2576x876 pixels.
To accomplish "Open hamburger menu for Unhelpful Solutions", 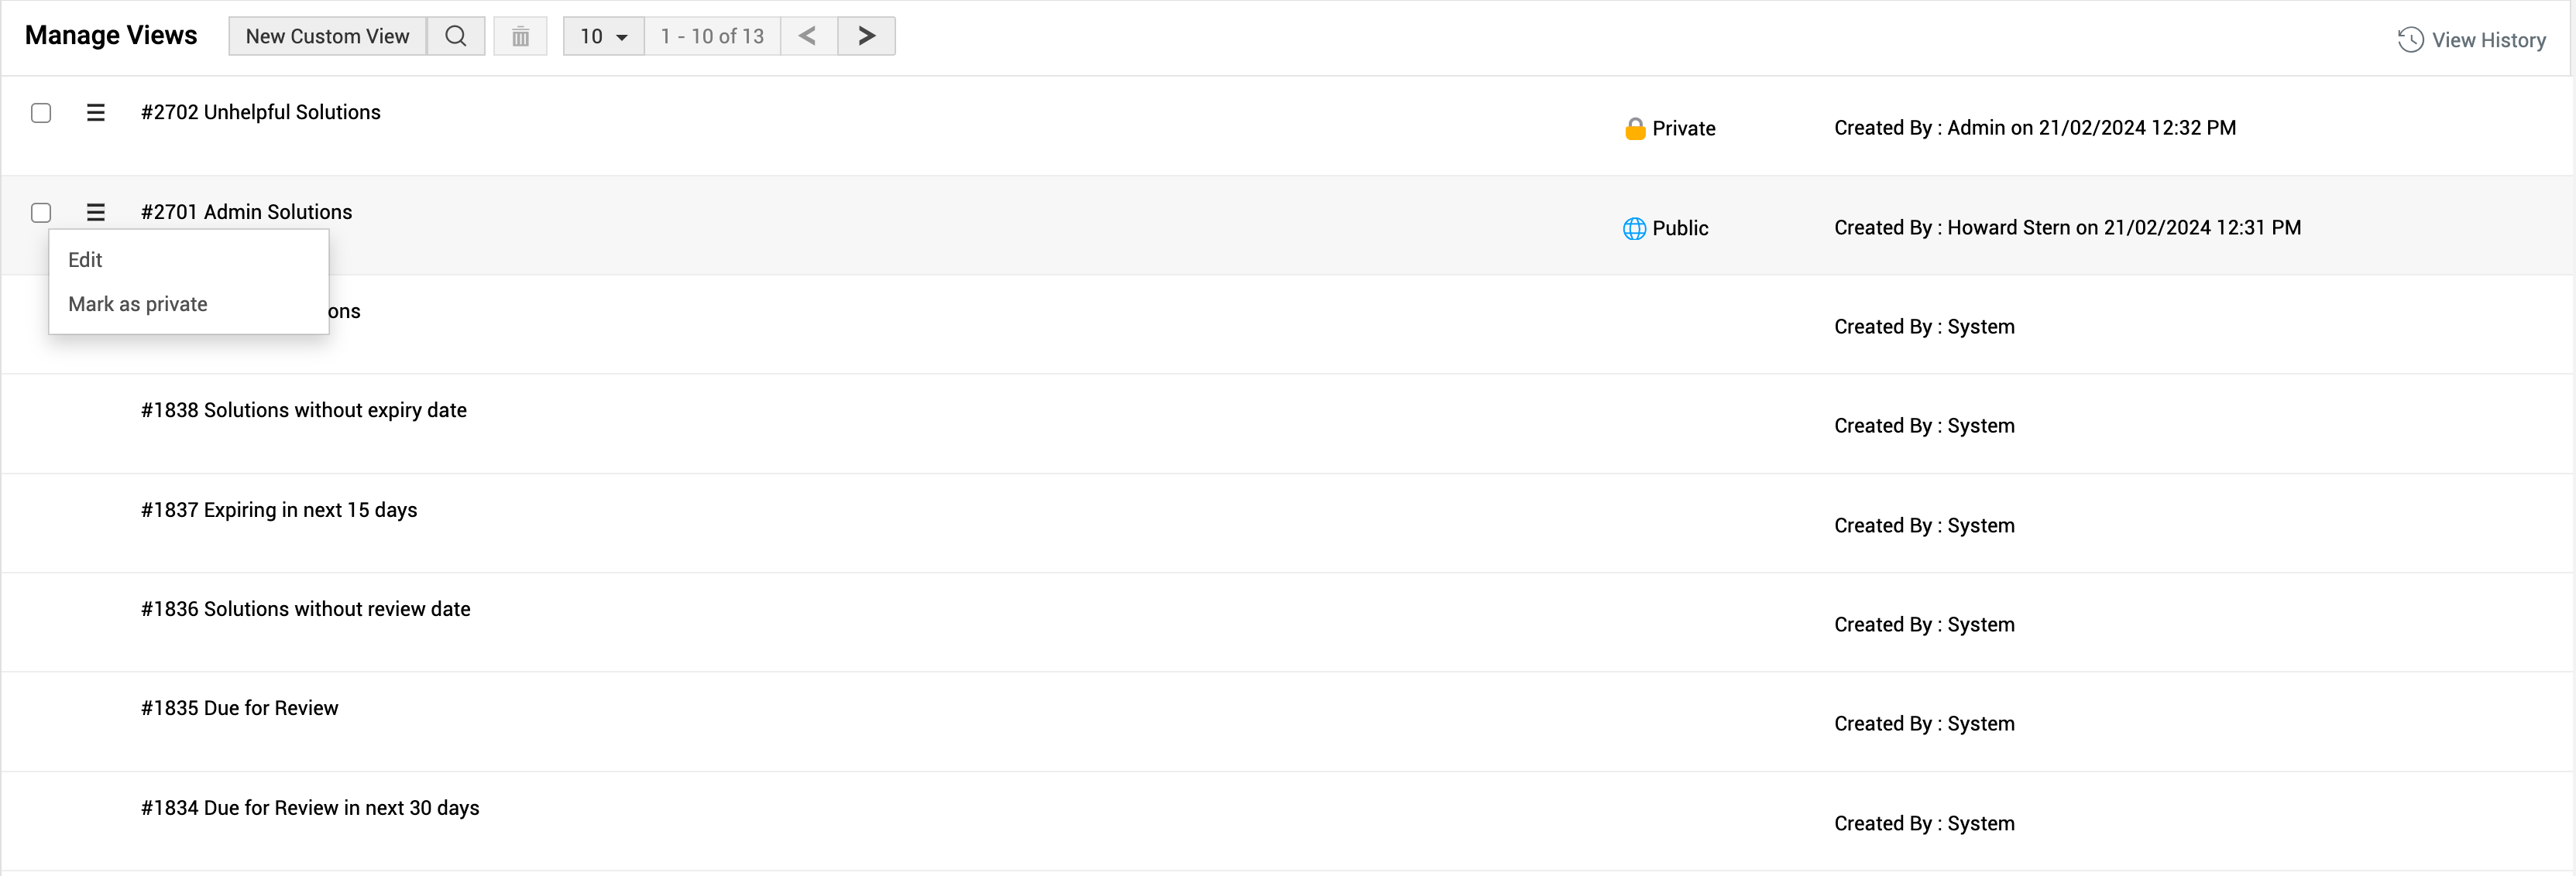I will coord(96,113).
